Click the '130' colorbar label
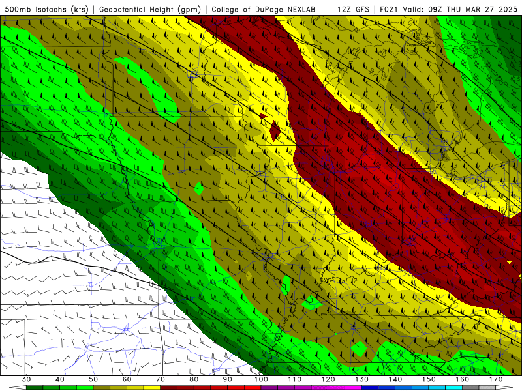The width and height of the screenshot is (522, 391). tap(362, 379)
